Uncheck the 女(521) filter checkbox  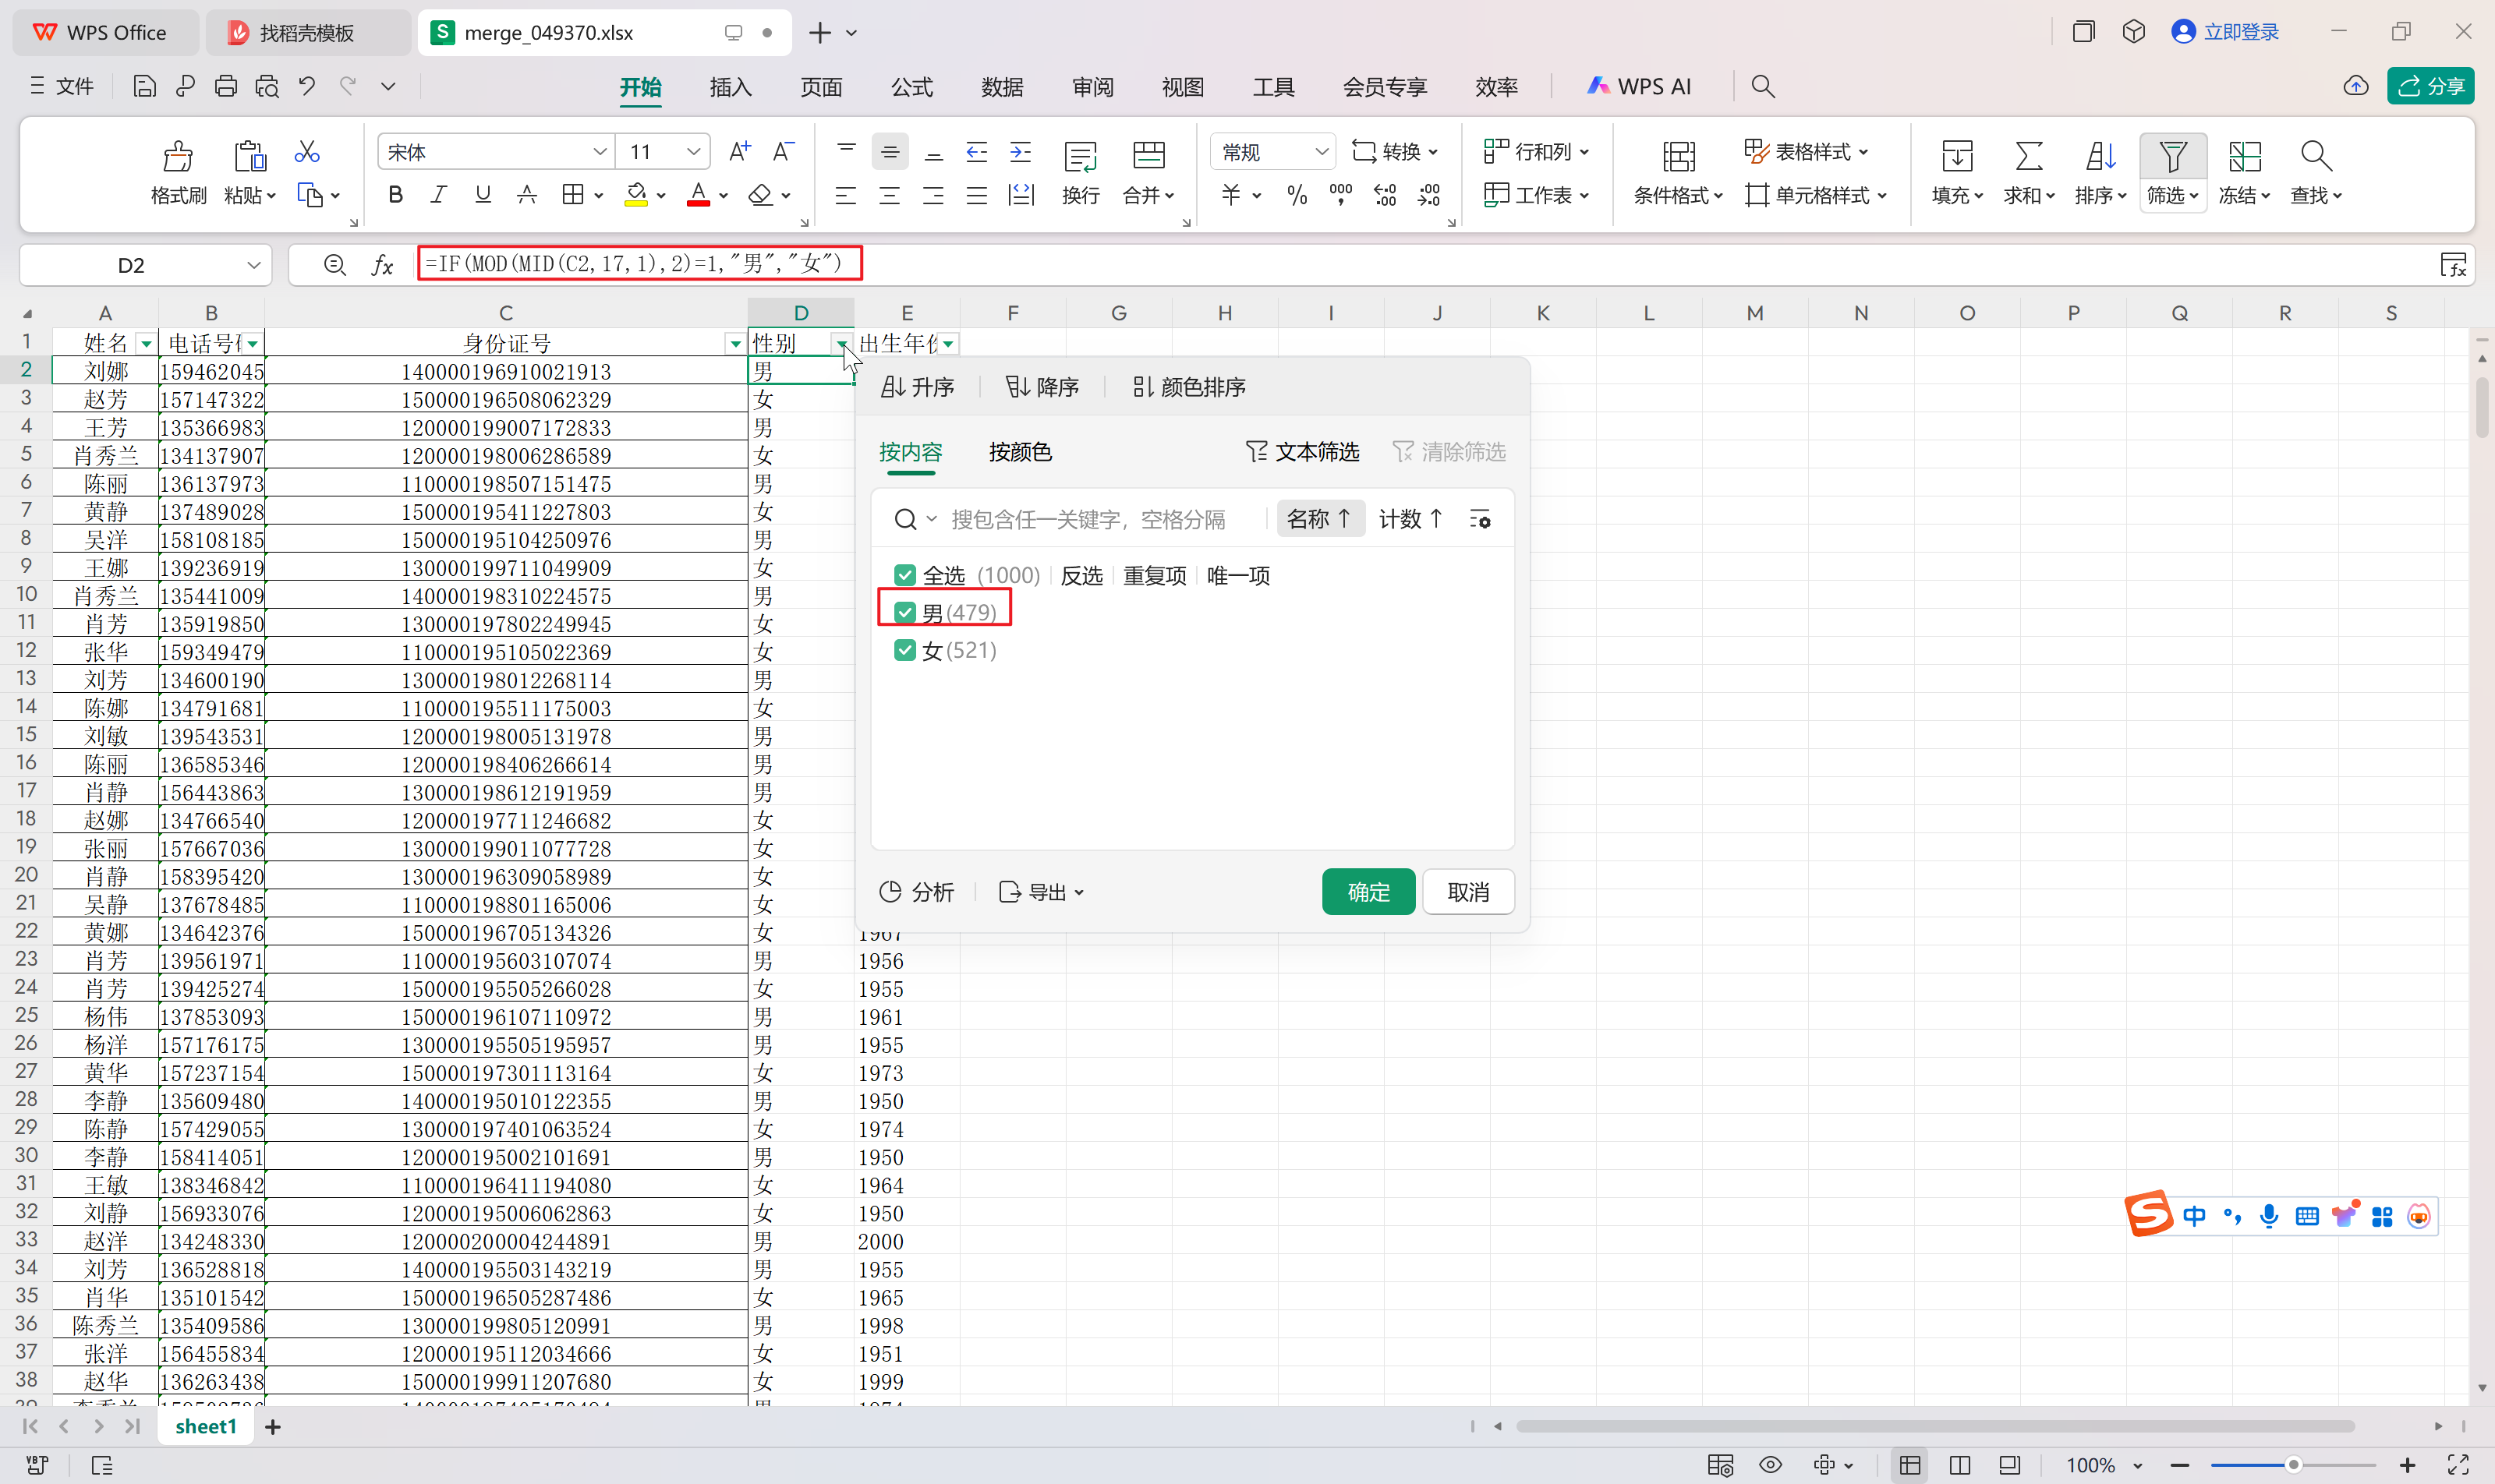coord(905,651)
